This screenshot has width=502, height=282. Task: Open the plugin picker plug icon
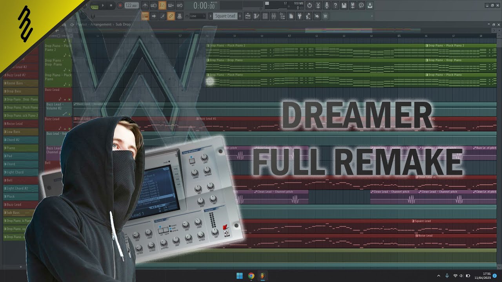point(300,16)
